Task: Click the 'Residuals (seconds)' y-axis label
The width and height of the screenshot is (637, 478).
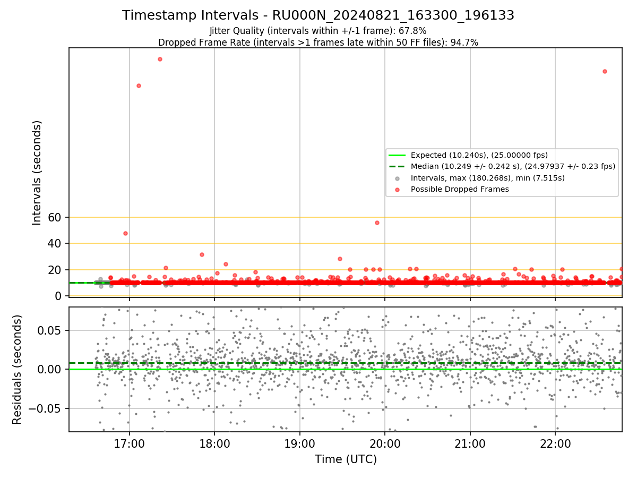Action: 17,370
